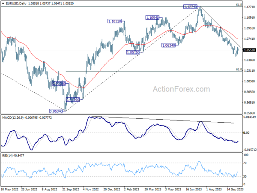Click the 14 Sep 2023 date label
257x193 pixels.
point(235,190)
